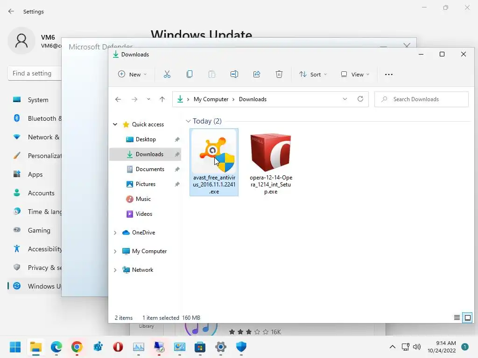Collapse the Today (2) group
The width and height of the screenshot is (478, 358).
[188, 121]
